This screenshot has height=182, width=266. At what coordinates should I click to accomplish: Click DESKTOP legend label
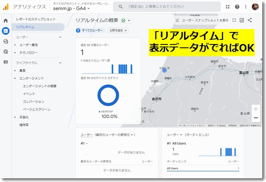107,112
